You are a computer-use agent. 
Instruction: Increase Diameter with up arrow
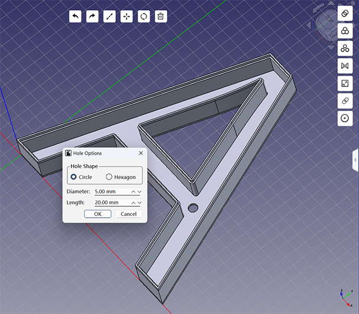click(x=133, y=192)
